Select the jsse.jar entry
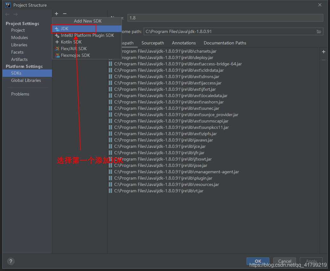 point(214,165)
